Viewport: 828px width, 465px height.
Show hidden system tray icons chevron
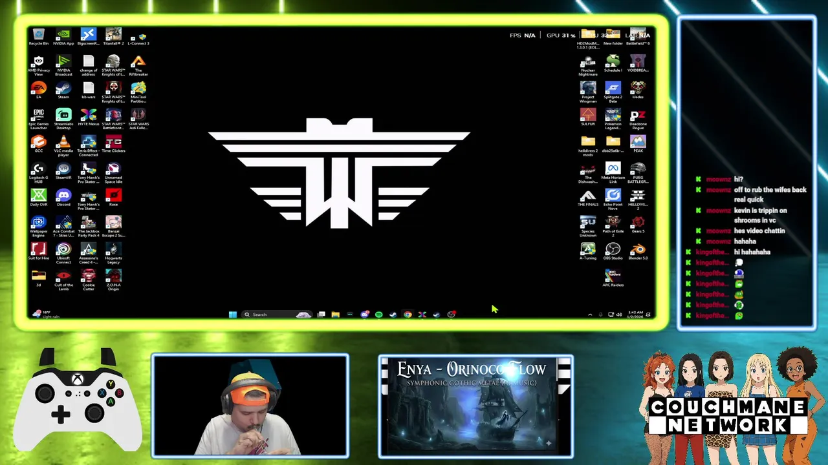tap(589, 315)
